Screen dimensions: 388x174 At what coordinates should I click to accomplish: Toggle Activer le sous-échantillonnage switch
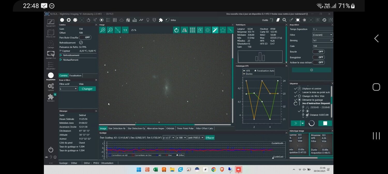click(319, 62)
